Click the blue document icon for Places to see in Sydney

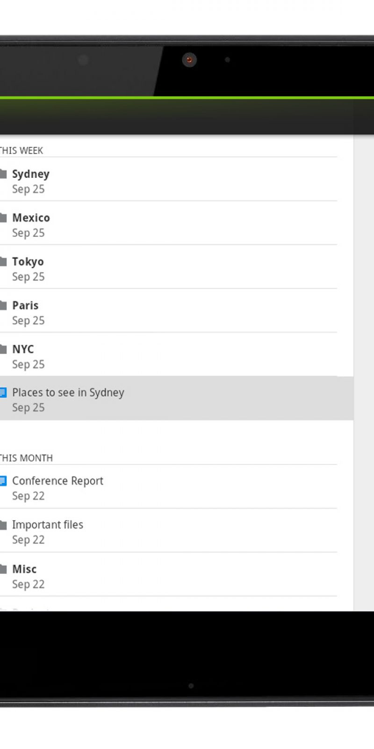(3, 392)
